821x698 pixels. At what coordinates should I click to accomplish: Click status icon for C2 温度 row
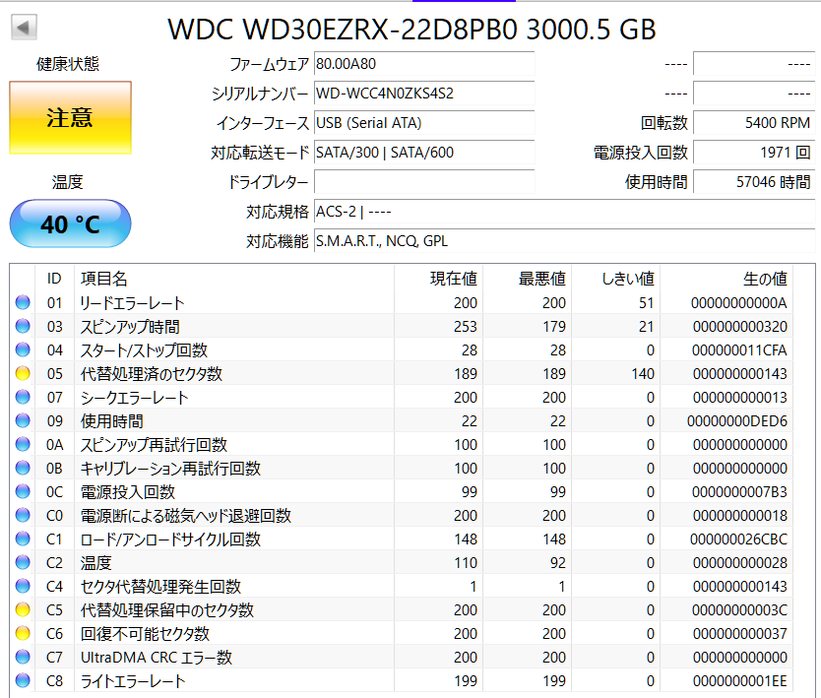(23, 562)
